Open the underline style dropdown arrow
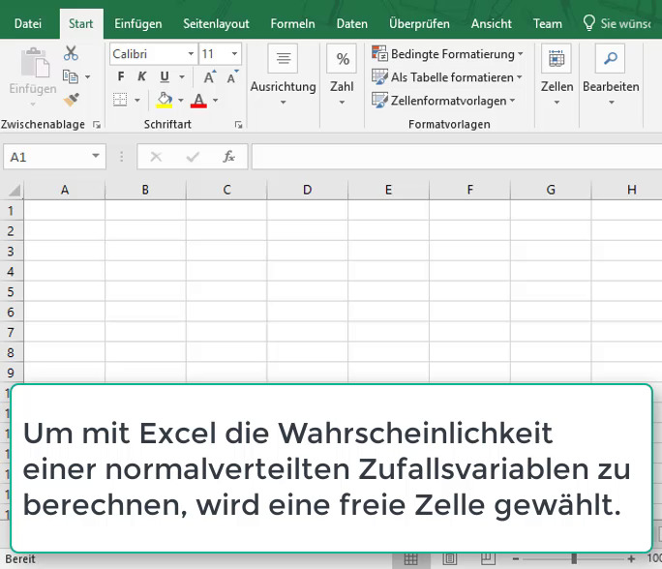Viewport: 662px width, 569px height. 182,76
